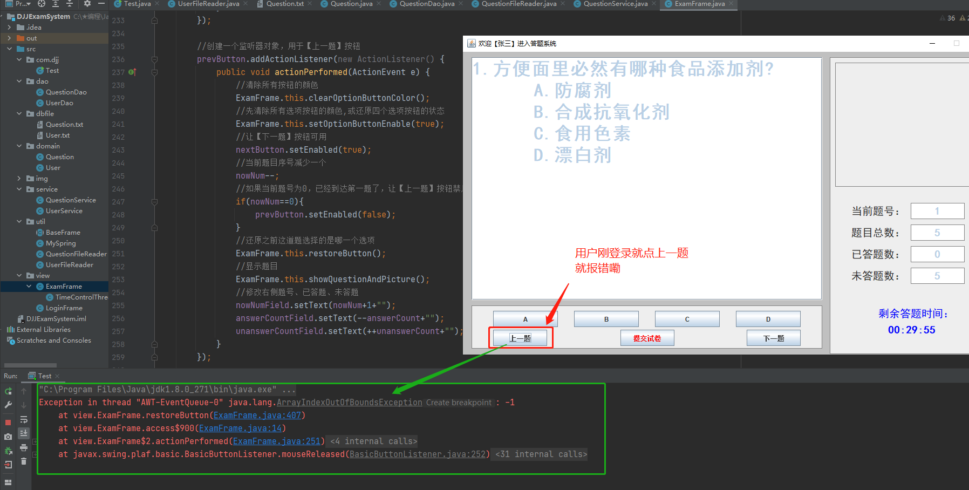Viewport: 969px width, 490px height.
Task: Open the QuestionService.java tab
Action: 616,4
